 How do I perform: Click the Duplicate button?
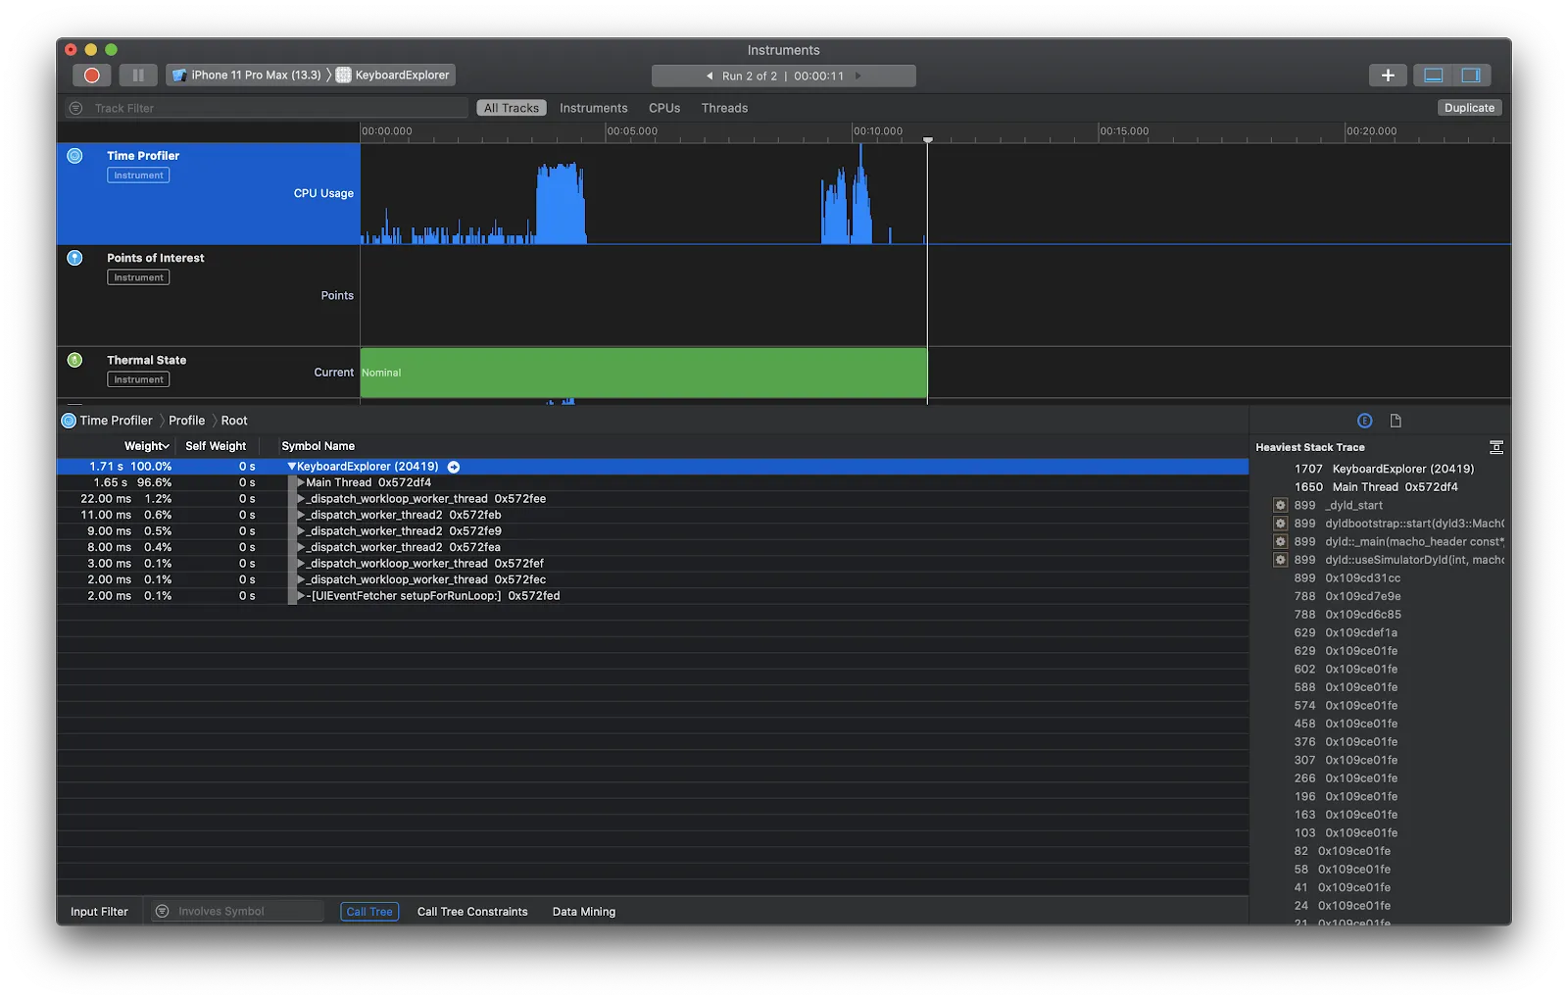1469,108
